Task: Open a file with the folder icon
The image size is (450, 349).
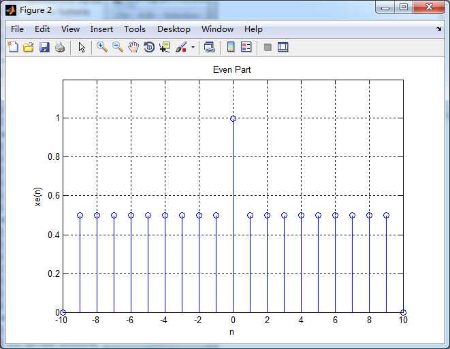Action: tap(29, 47)
